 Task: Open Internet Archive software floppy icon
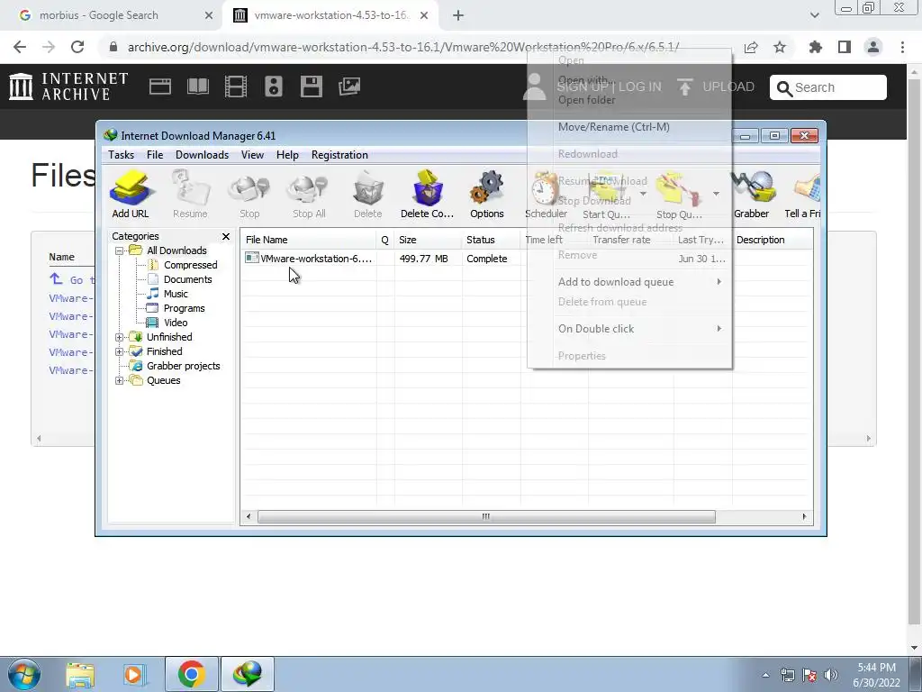(311, 87)
